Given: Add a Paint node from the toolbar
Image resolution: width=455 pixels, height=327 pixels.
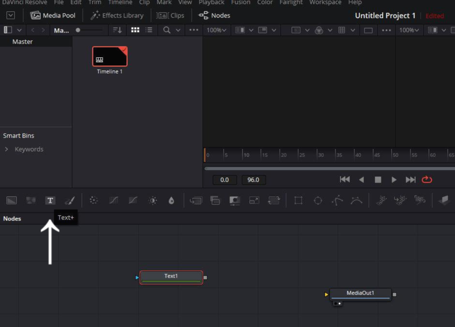Looking at the screenshot, I should 70,201.
